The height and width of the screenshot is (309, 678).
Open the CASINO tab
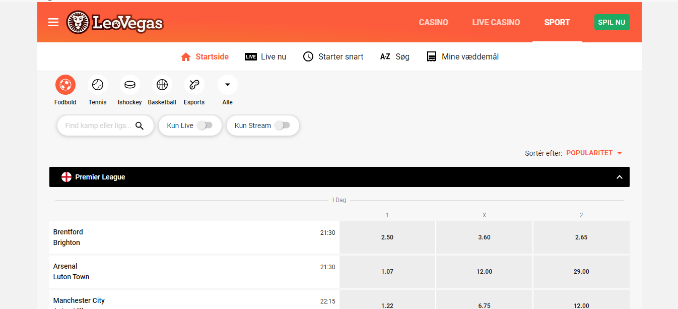pyautogui.click(x=434, y=22)
